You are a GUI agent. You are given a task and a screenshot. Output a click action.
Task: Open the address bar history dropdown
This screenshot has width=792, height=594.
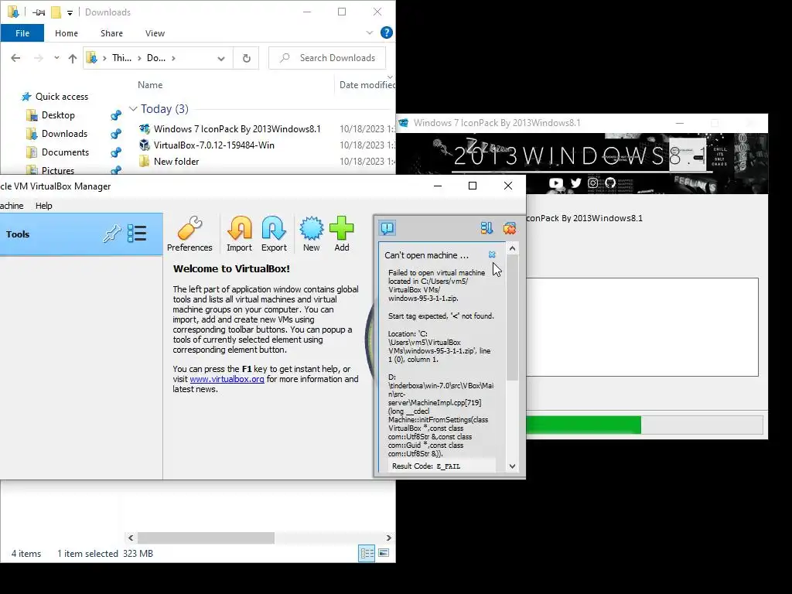point(221,58)
